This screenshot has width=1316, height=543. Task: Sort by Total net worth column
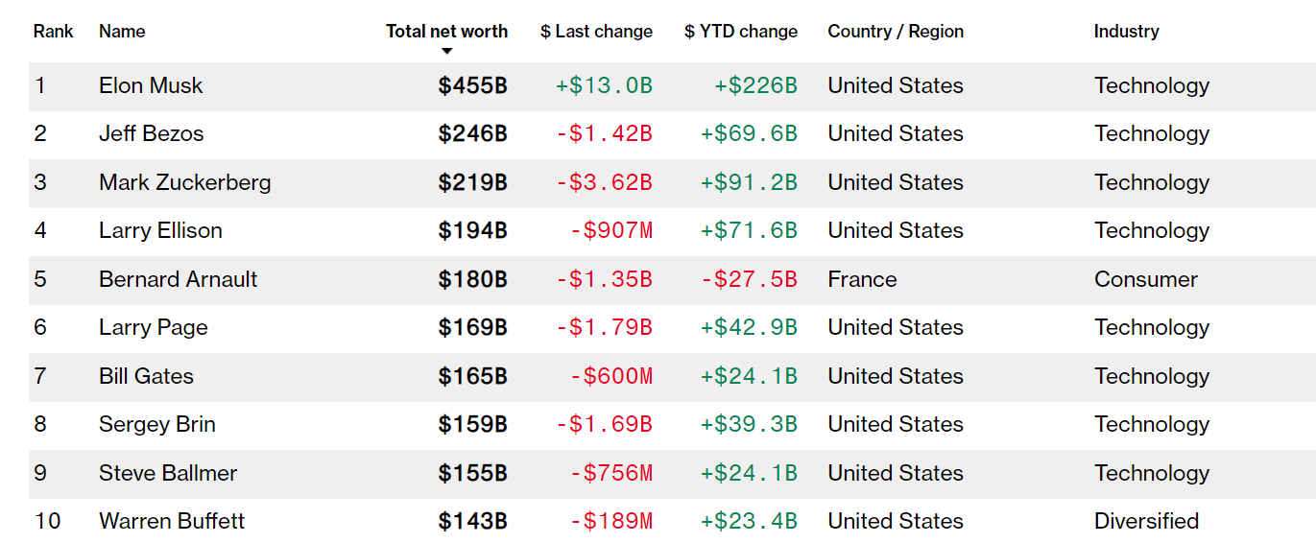(x=446, y=31)
